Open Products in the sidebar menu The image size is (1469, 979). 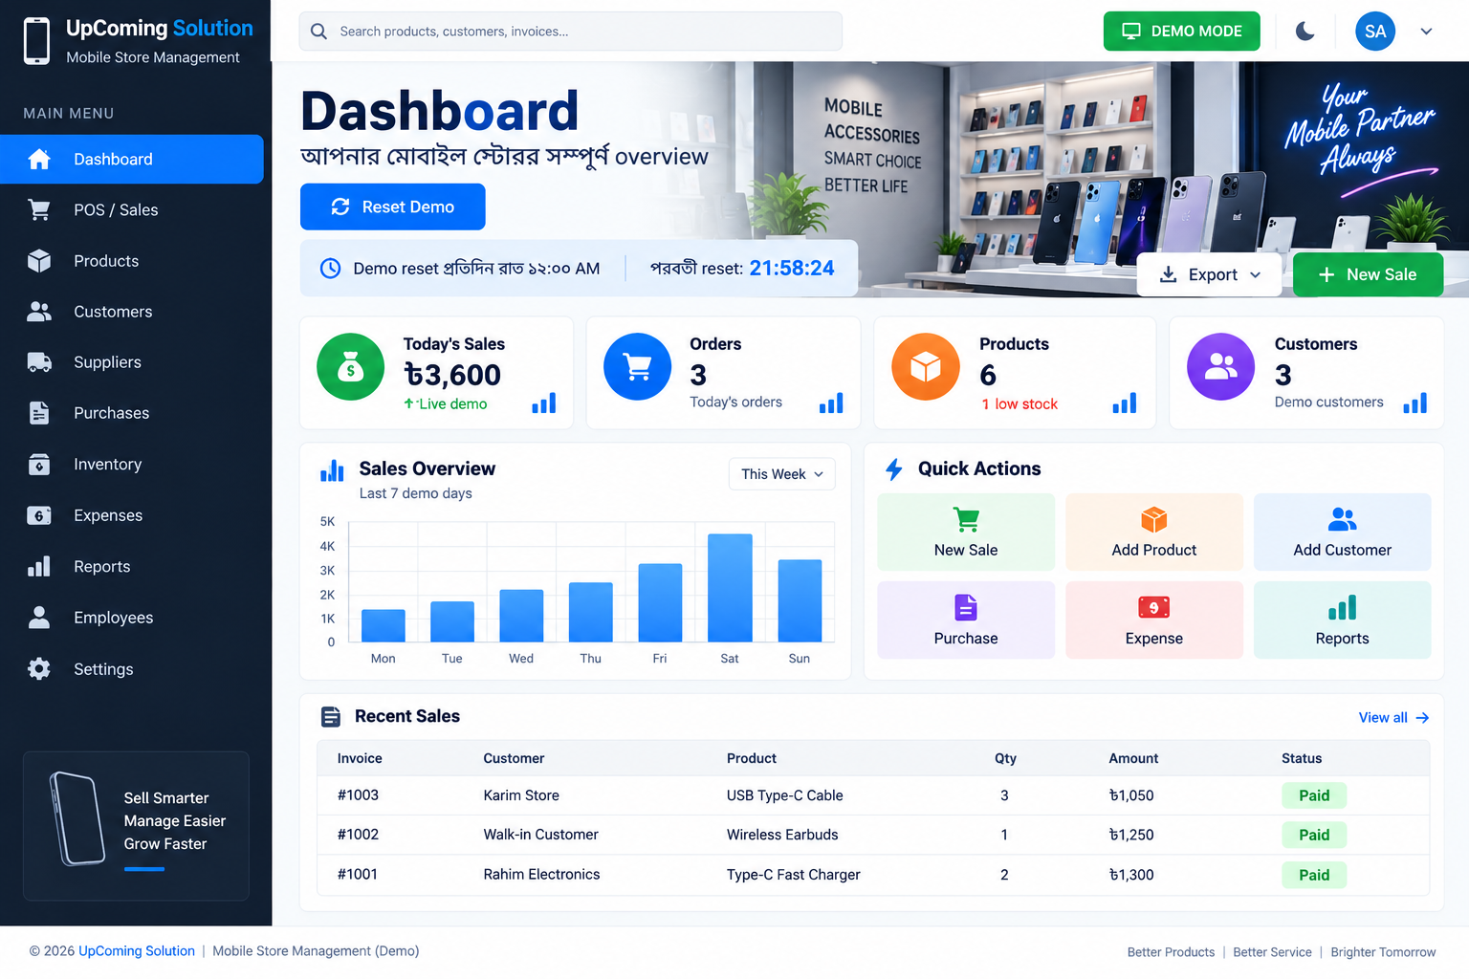132,261
